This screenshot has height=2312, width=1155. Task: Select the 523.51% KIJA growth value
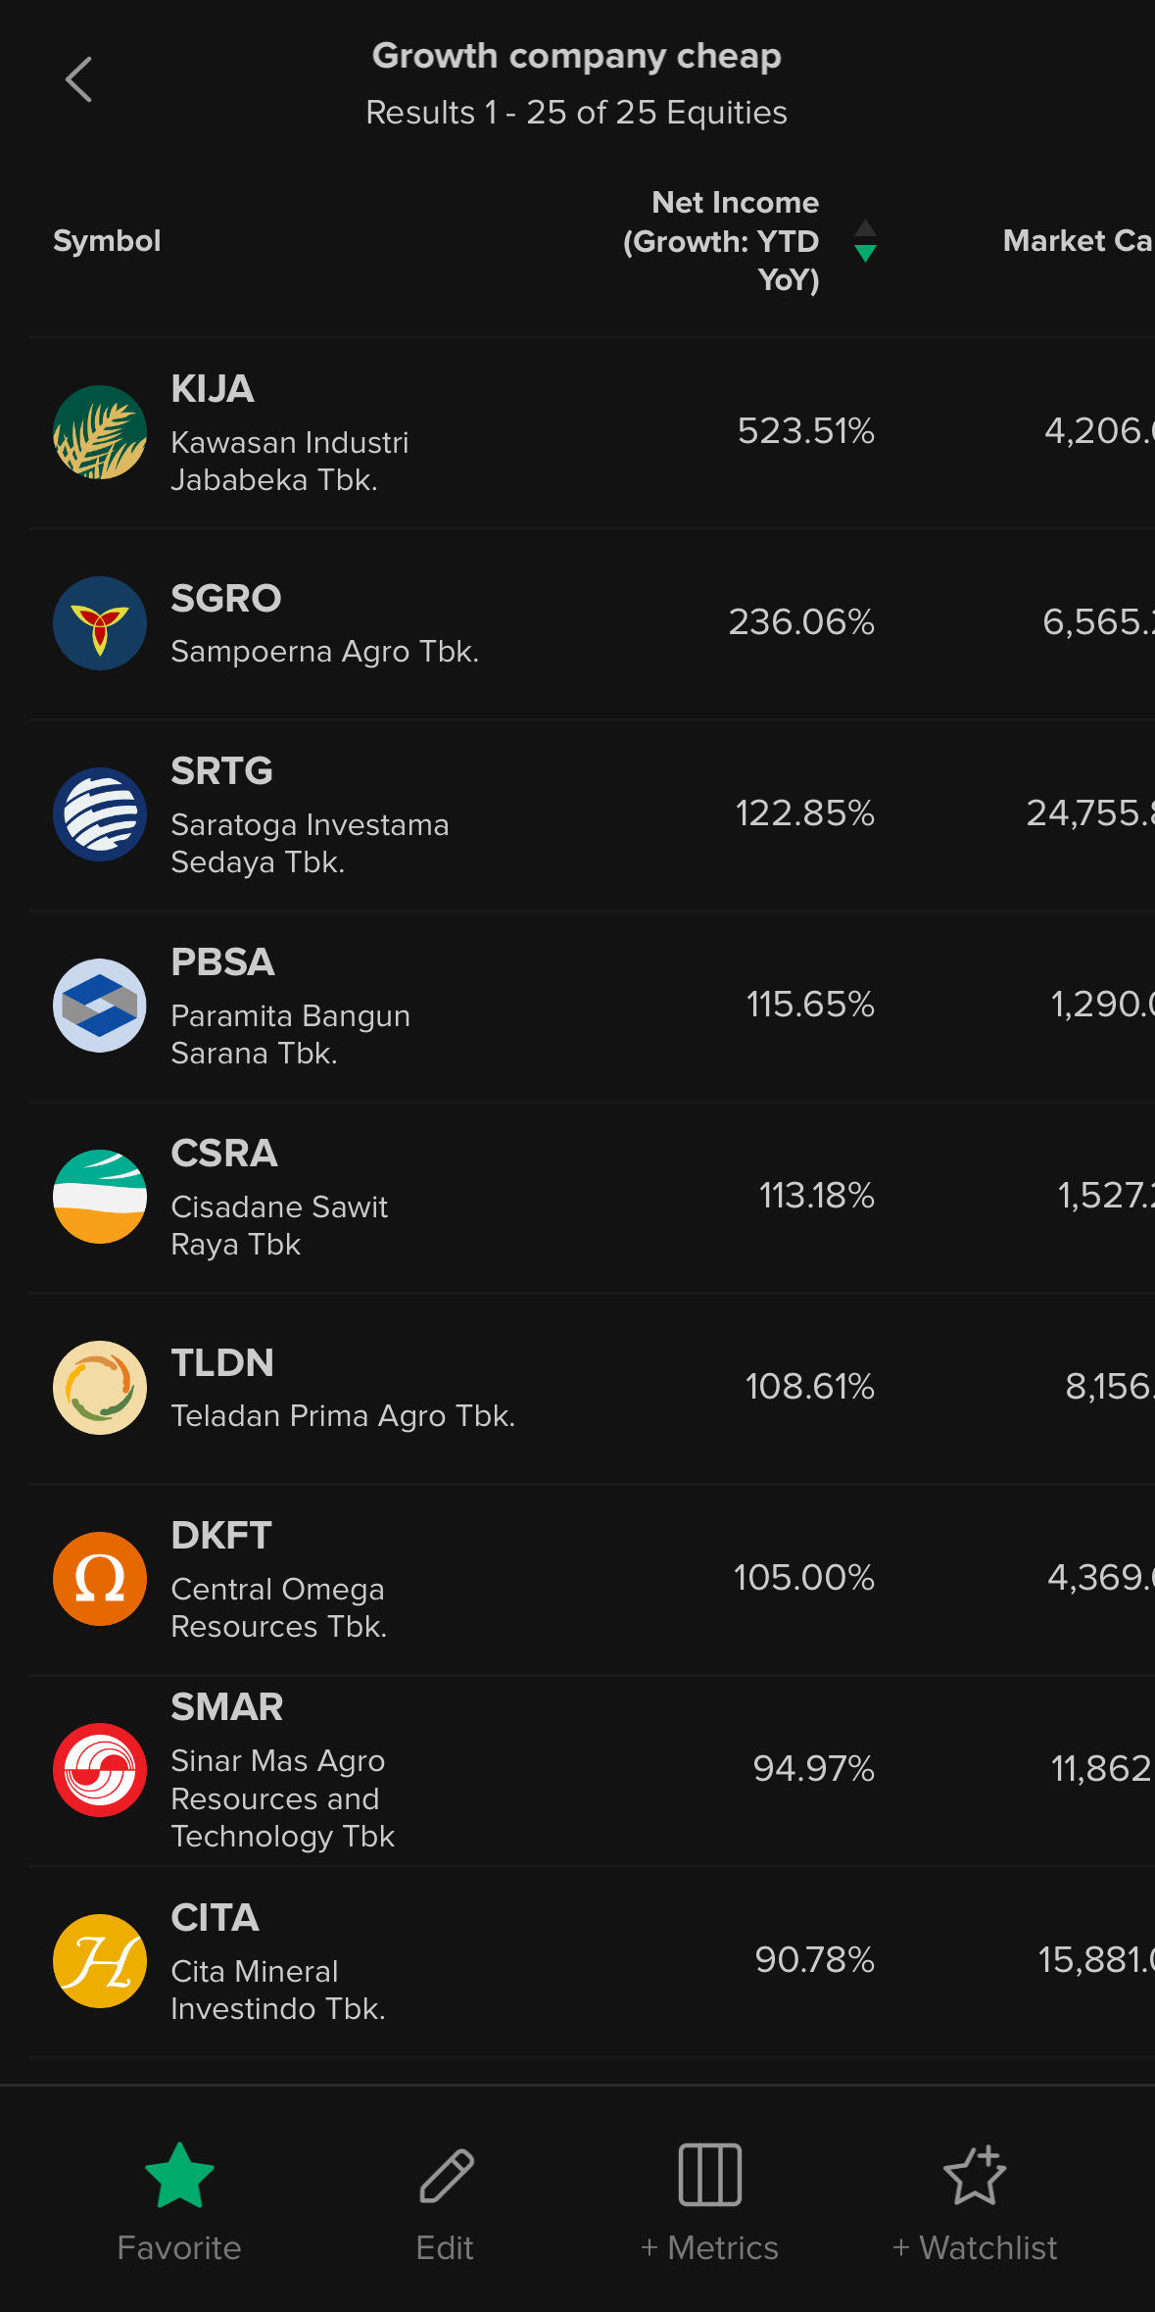click(x=805, y=431)
